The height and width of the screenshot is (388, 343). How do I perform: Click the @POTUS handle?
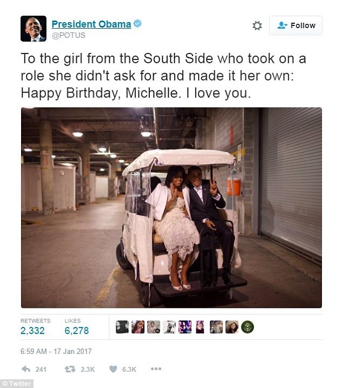(x=68, y=35)
